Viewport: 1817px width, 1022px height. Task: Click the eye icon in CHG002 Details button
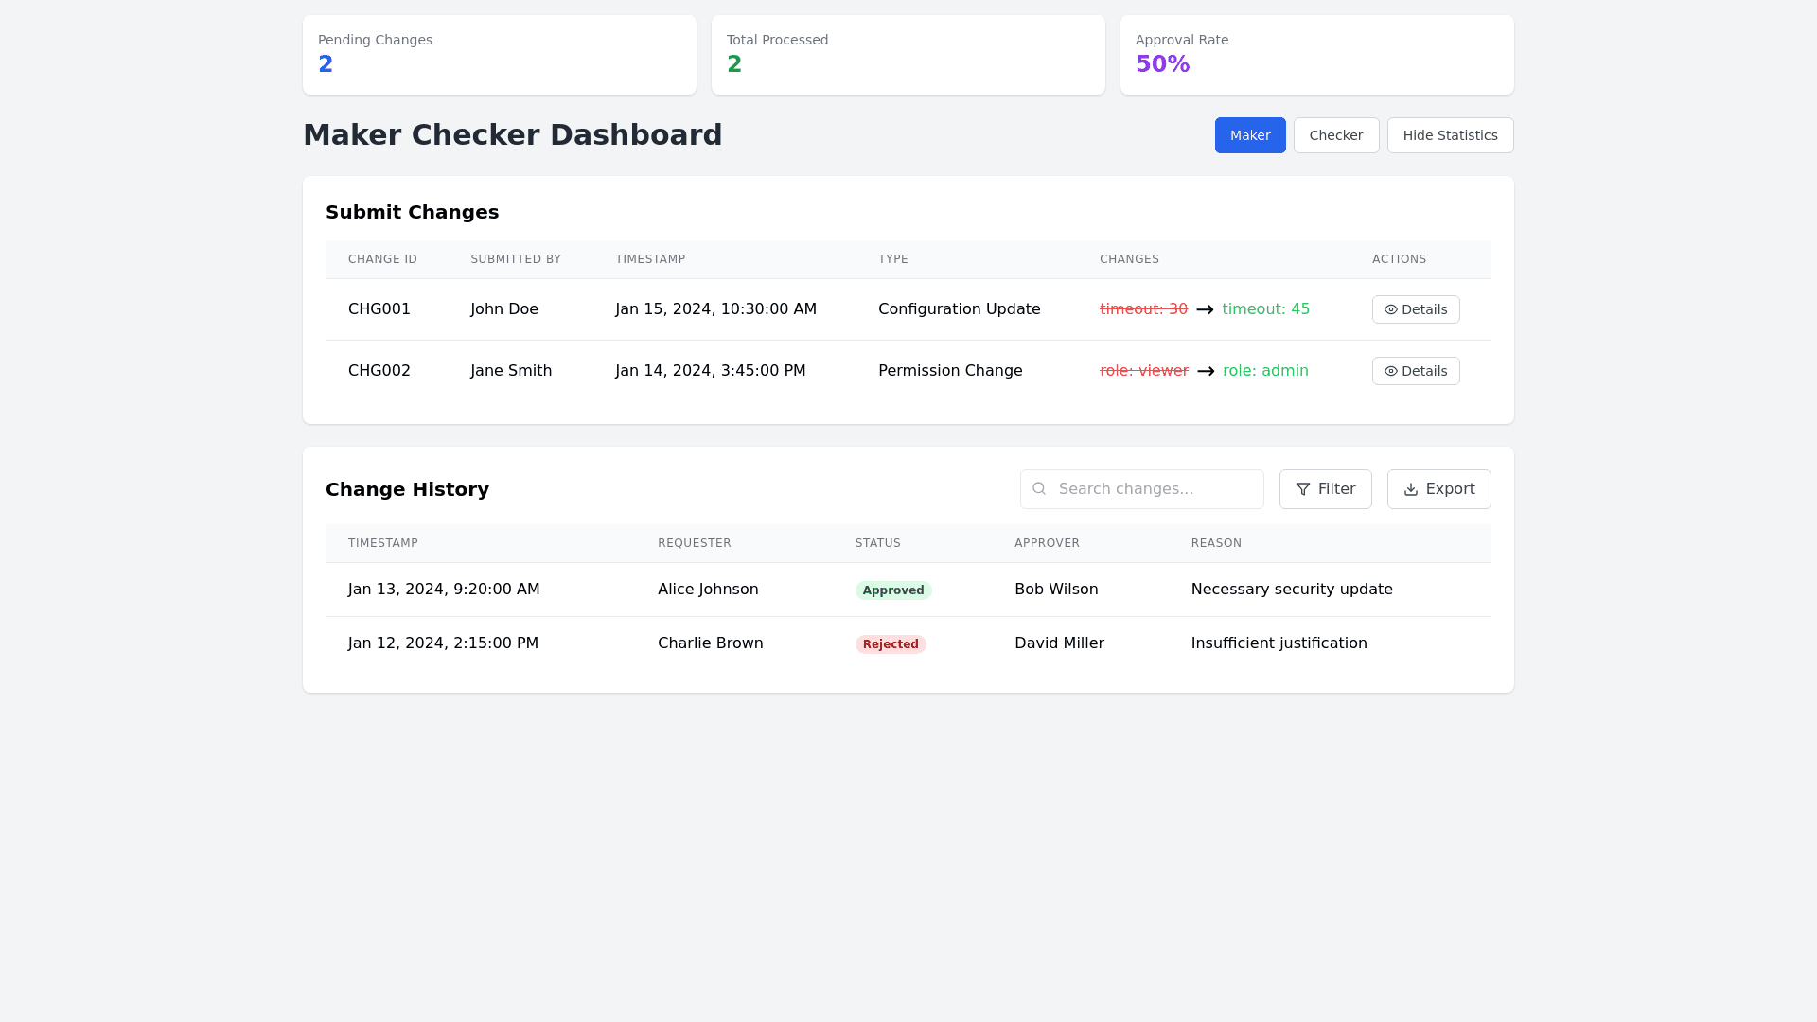pos(1390,371)
